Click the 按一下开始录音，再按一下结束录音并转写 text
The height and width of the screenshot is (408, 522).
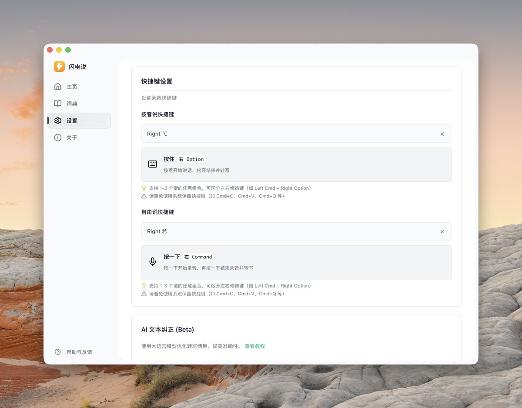click(x=208, y=268)
